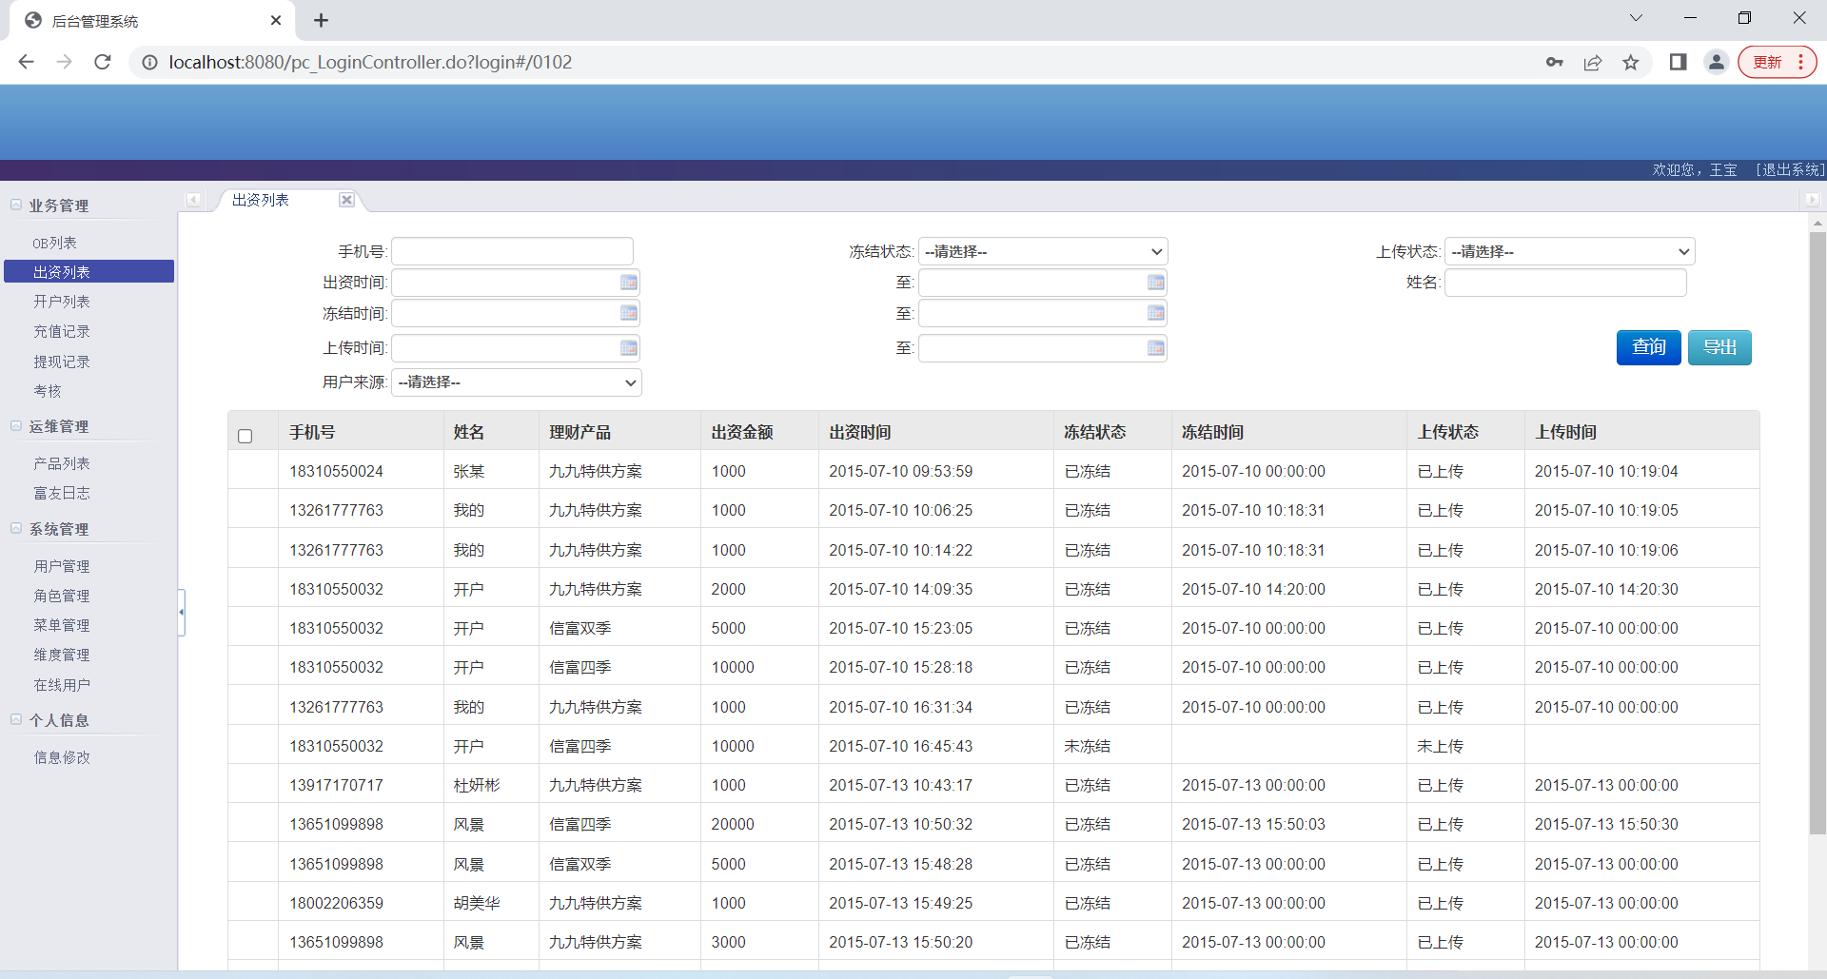Open OB列表 in the sidebar
Image resolution: width=1827 pixels, height=979 pixels.
pos(54,243)
